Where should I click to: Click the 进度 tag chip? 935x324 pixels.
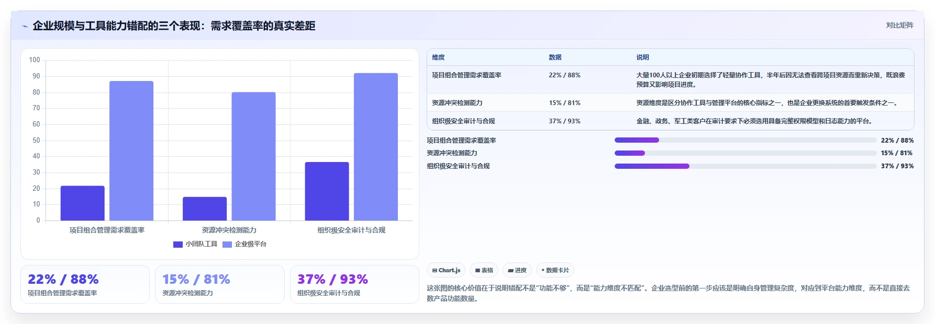point(517,270)
